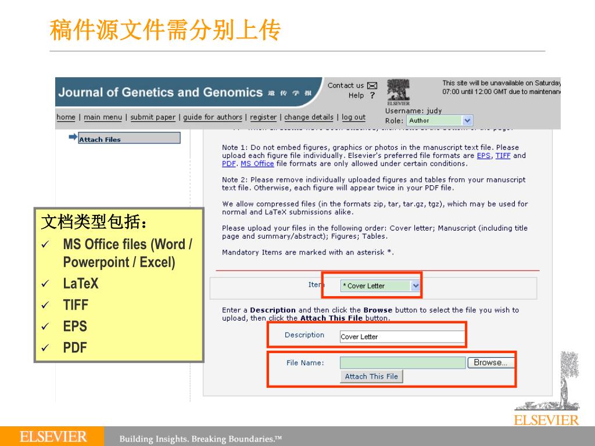Follow the PDF format link
Screen dimensions: 595x446
point(229,164)
